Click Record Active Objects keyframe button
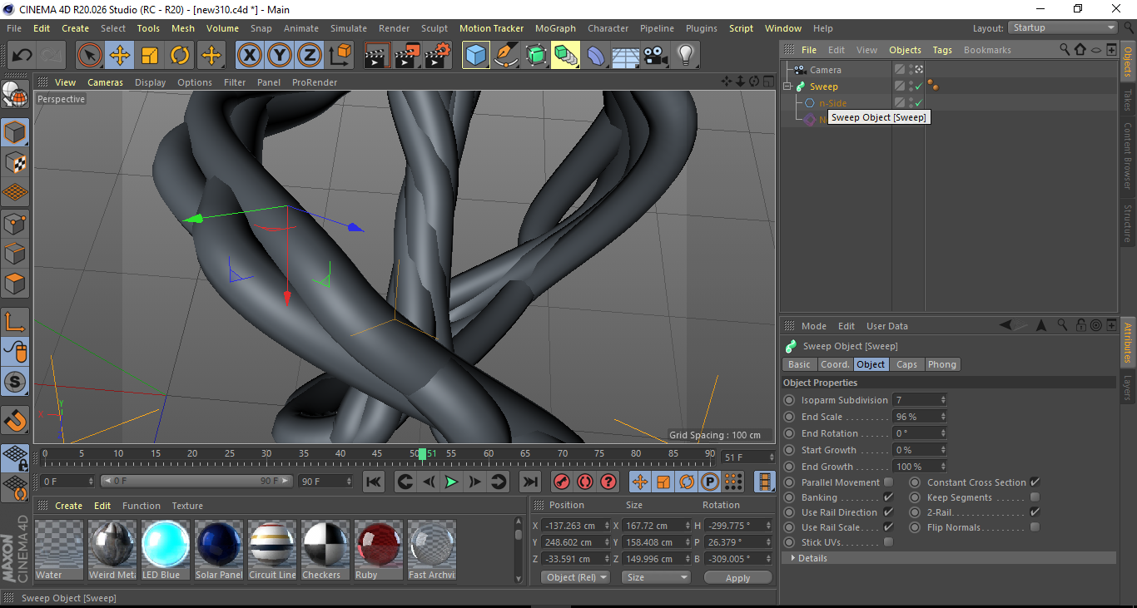The image size is (1137, 608). point(562,482)
